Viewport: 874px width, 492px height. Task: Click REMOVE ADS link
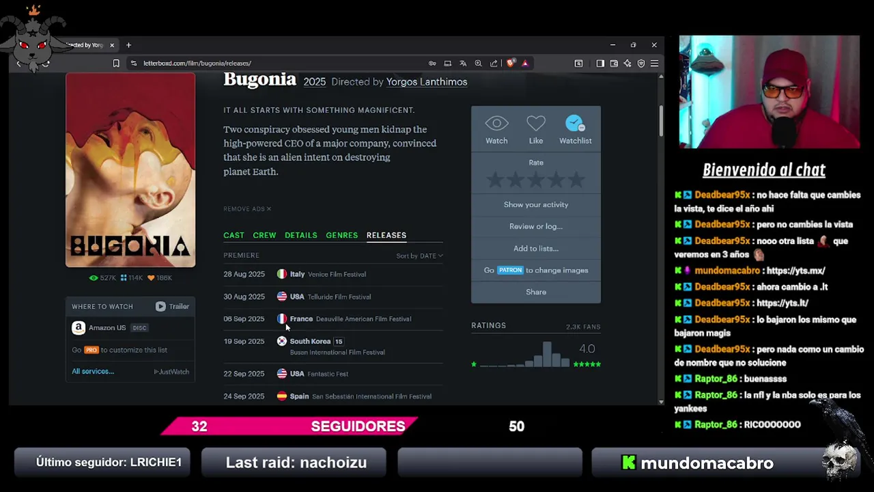(247, 209)
